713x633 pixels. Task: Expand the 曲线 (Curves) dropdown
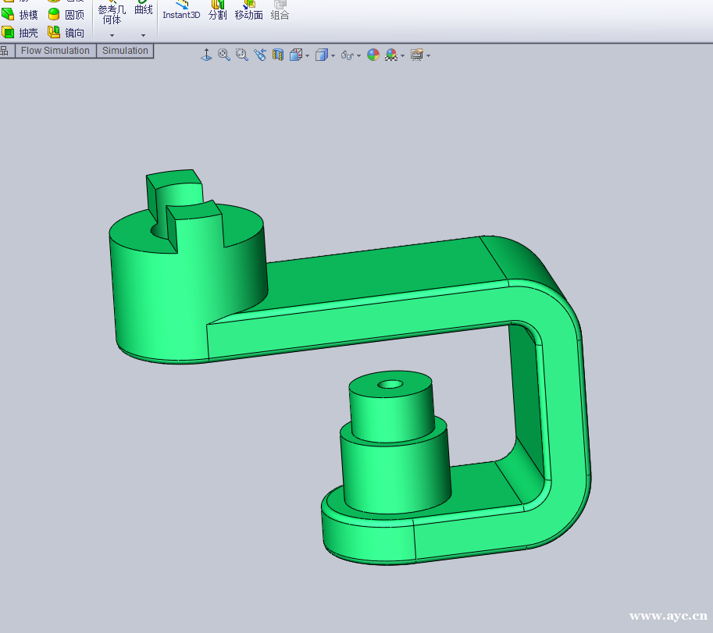[x=143, y=35]
